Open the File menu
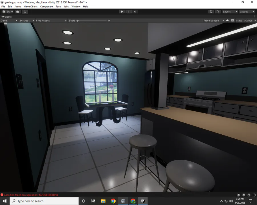 [3, 7]
